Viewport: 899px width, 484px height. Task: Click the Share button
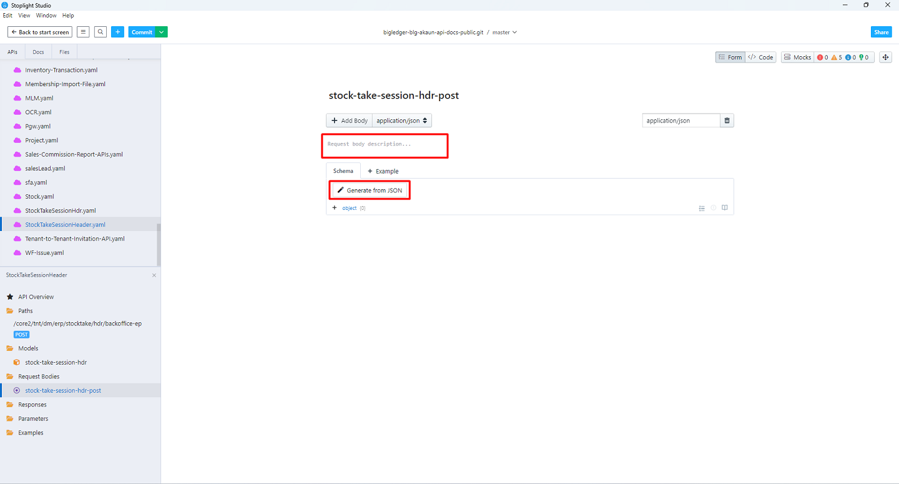click(x=882, y=32)
